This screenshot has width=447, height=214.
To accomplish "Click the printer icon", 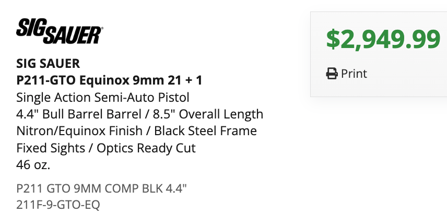I will [x=332, y=74].
